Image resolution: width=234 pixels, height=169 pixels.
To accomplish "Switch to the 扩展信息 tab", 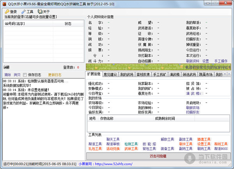I will click(94, 74).
